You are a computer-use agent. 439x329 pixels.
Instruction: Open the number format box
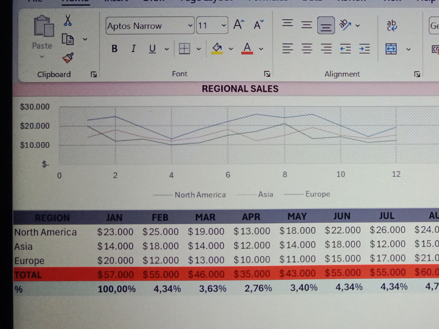point(434,26)
